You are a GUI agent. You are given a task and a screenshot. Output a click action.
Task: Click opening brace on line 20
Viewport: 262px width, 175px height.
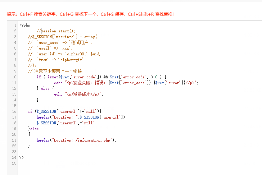(29, 134)
